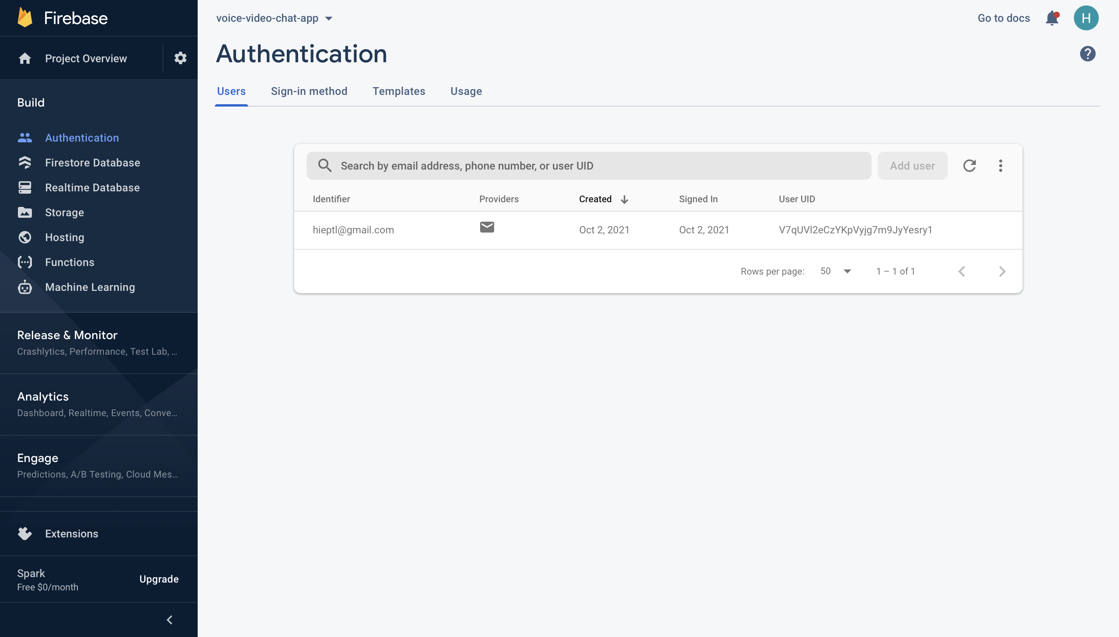Click next page arrow in pagination
Viewport: 1119px width, 637px height.
click(x=1002, y=271)
